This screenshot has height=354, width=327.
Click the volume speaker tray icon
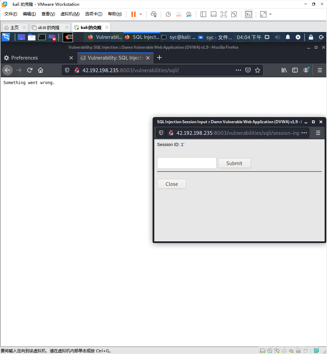point(278,37)
